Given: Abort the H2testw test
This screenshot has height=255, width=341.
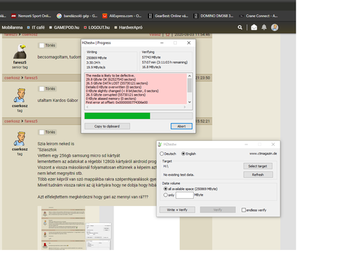Looking at the screenshot, I should [181, 126].
